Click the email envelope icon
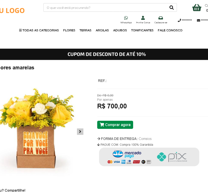This screenshot has width=208, height=192. [198, 20]
